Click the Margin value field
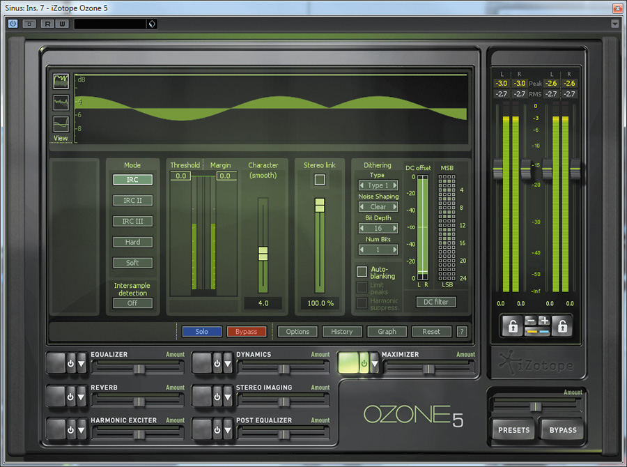 [x=226, y=176]
